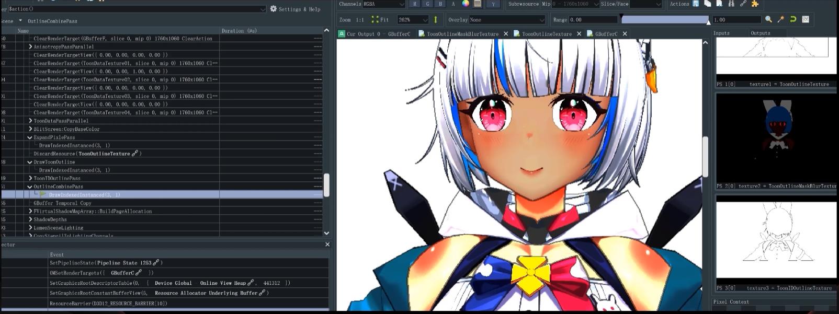The height and width of the screenshot is (314, 839).
Task: Expand the LumenSceneLighting node
Action: coord(30,228)
